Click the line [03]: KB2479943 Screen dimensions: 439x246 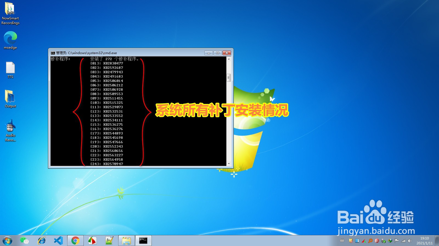coord(107,72)
